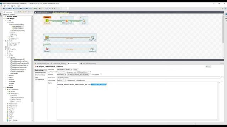Toggle Use an existing connection checkbox

click(49, 72)
